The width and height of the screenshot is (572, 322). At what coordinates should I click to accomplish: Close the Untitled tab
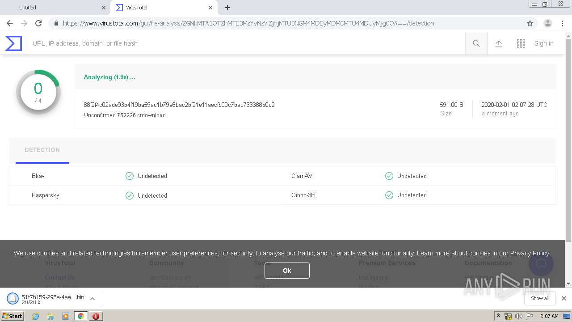click(104, 8)
